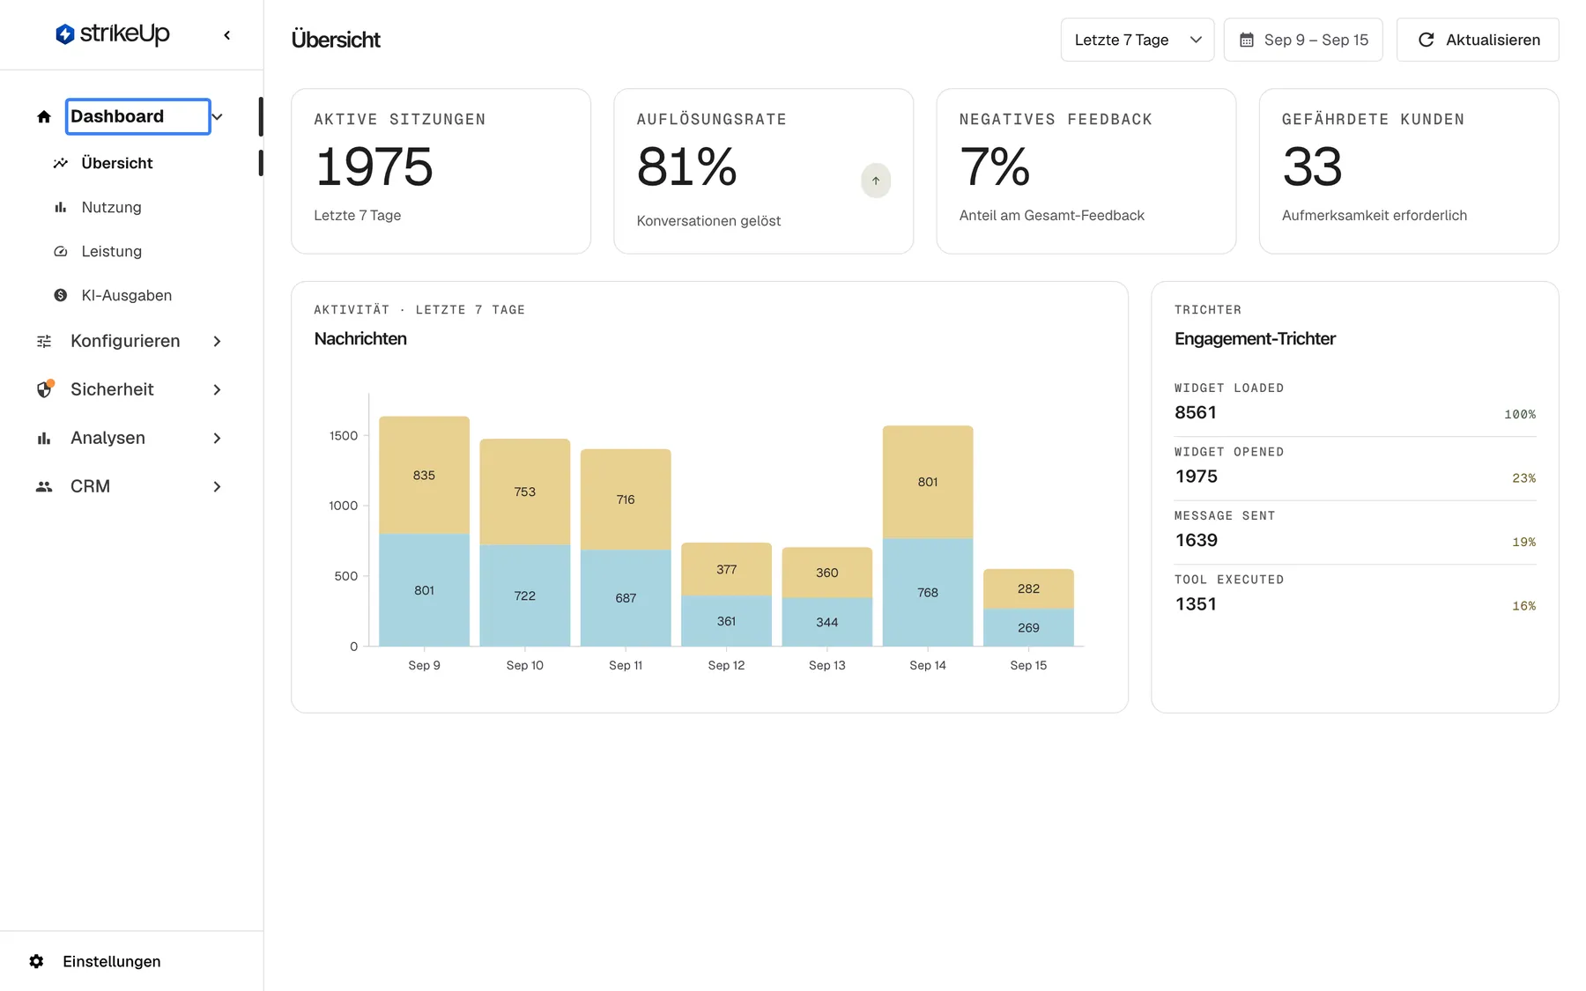
Task: Click the Einstellungen gear icon
Action: click(36, 961)
